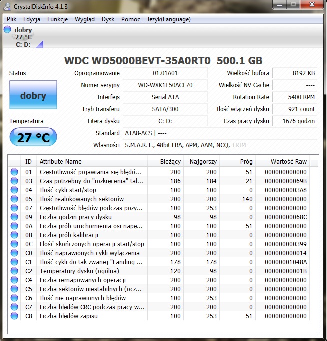Click the status orb for attribute 0A
Viewport: 327px width, 341px height.
click(14, 226)
